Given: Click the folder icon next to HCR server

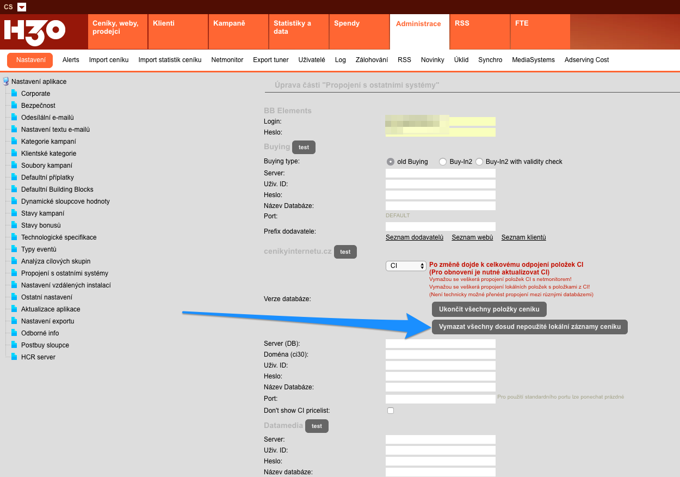Looking at the screenshot, I should coord(15,357).
